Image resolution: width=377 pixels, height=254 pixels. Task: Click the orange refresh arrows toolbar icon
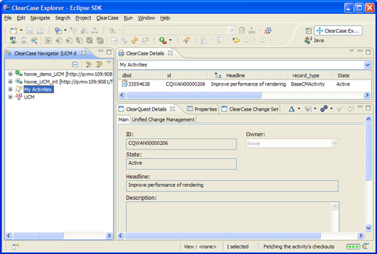(134, 40)
